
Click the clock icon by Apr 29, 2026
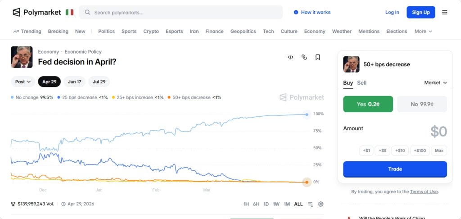click(63, 204)
